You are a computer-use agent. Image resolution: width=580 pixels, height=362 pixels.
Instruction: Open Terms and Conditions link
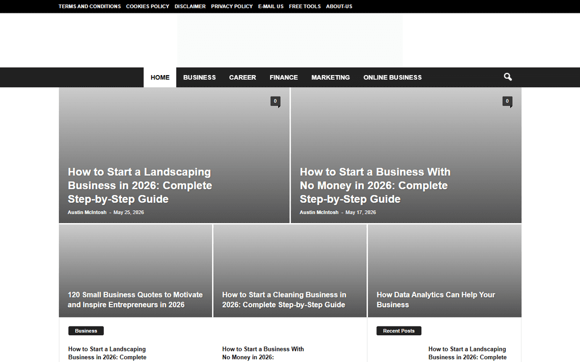pos(90,6)
